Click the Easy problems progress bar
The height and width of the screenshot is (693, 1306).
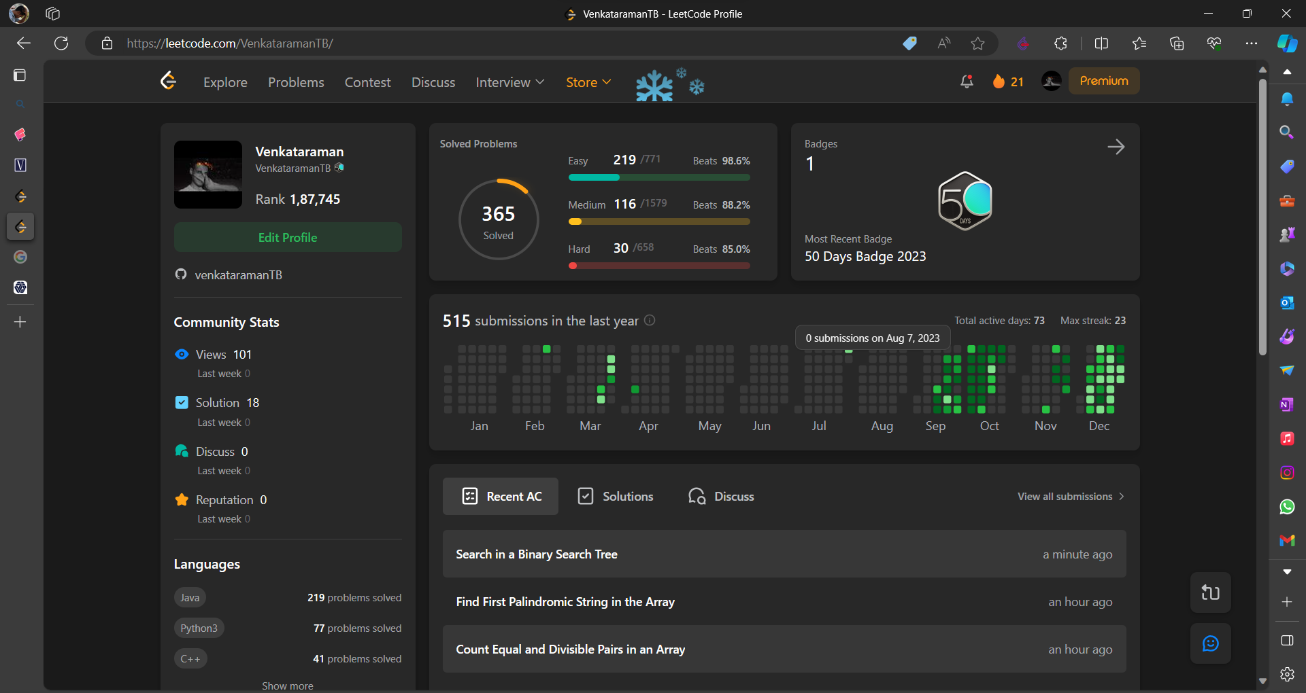tap(659, 177)
